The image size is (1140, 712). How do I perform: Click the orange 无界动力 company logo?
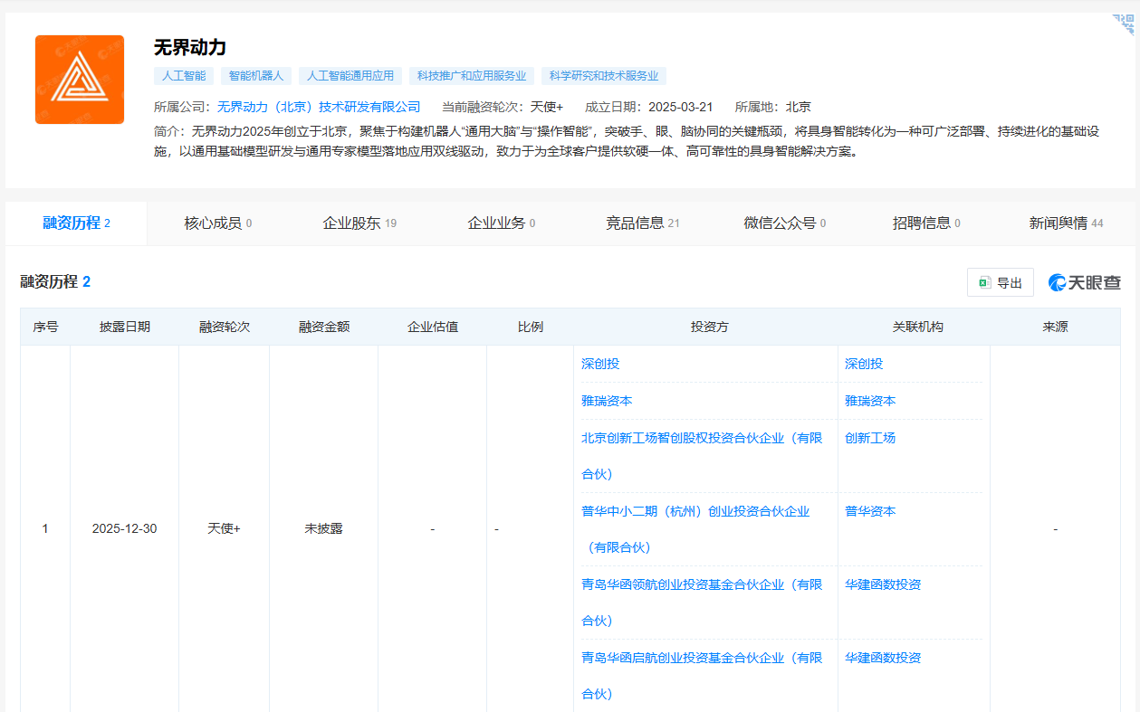pyautogui.click(x=80, y=80)
